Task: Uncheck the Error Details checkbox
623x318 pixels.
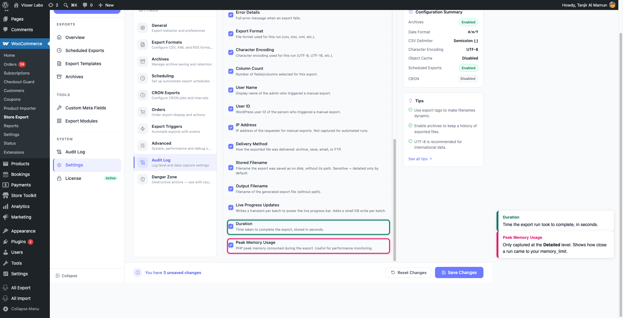Action: 231,15
